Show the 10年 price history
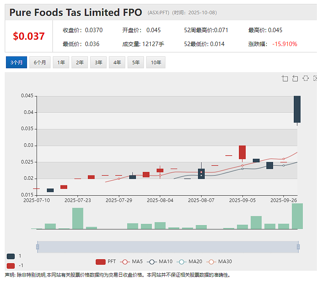Screen dimensions: 322x283 click(x=156, y=62)
